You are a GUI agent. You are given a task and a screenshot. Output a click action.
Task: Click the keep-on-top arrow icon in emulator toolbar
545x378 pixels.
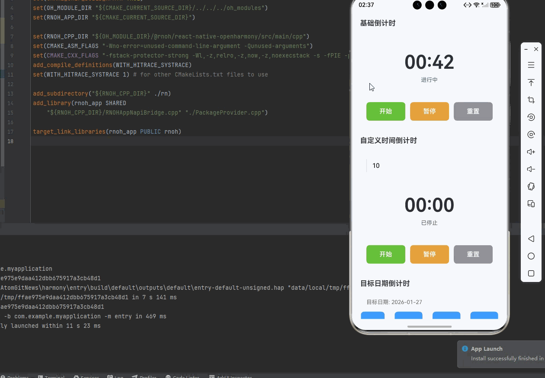[531, 83]
